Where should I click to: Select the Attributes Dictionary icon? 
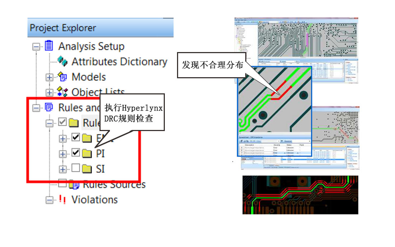62,61
